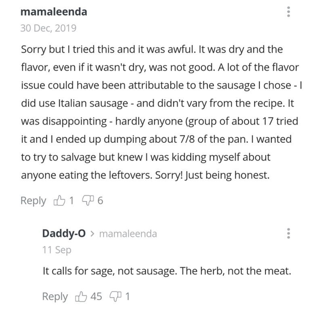323x320 pixels.
Task: Open the options menu on mamaleenda's comment
Action: tap(288, 13)
